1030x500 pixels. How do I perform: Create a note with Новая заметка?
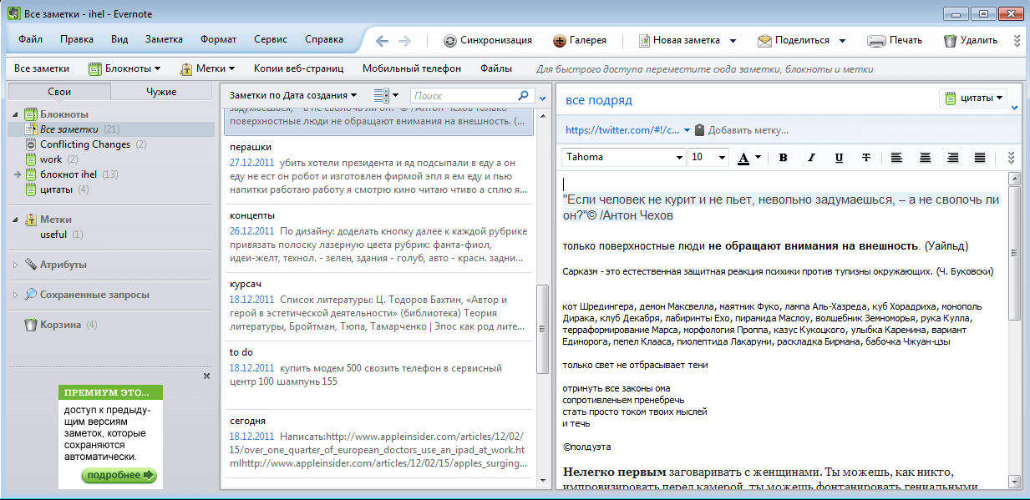click(x=679, y=40)
